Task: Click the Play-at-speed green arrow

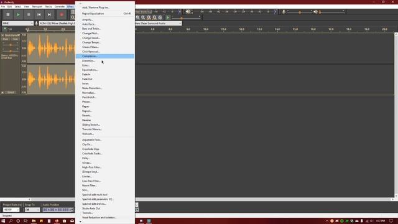Action: point(168,17)
